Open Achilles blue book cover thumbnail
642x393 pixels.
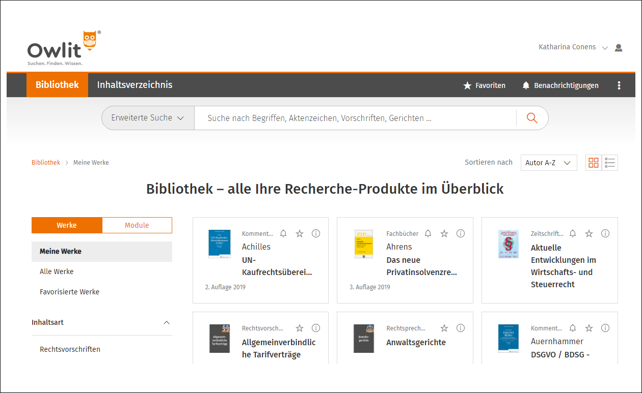click(220, 244)
